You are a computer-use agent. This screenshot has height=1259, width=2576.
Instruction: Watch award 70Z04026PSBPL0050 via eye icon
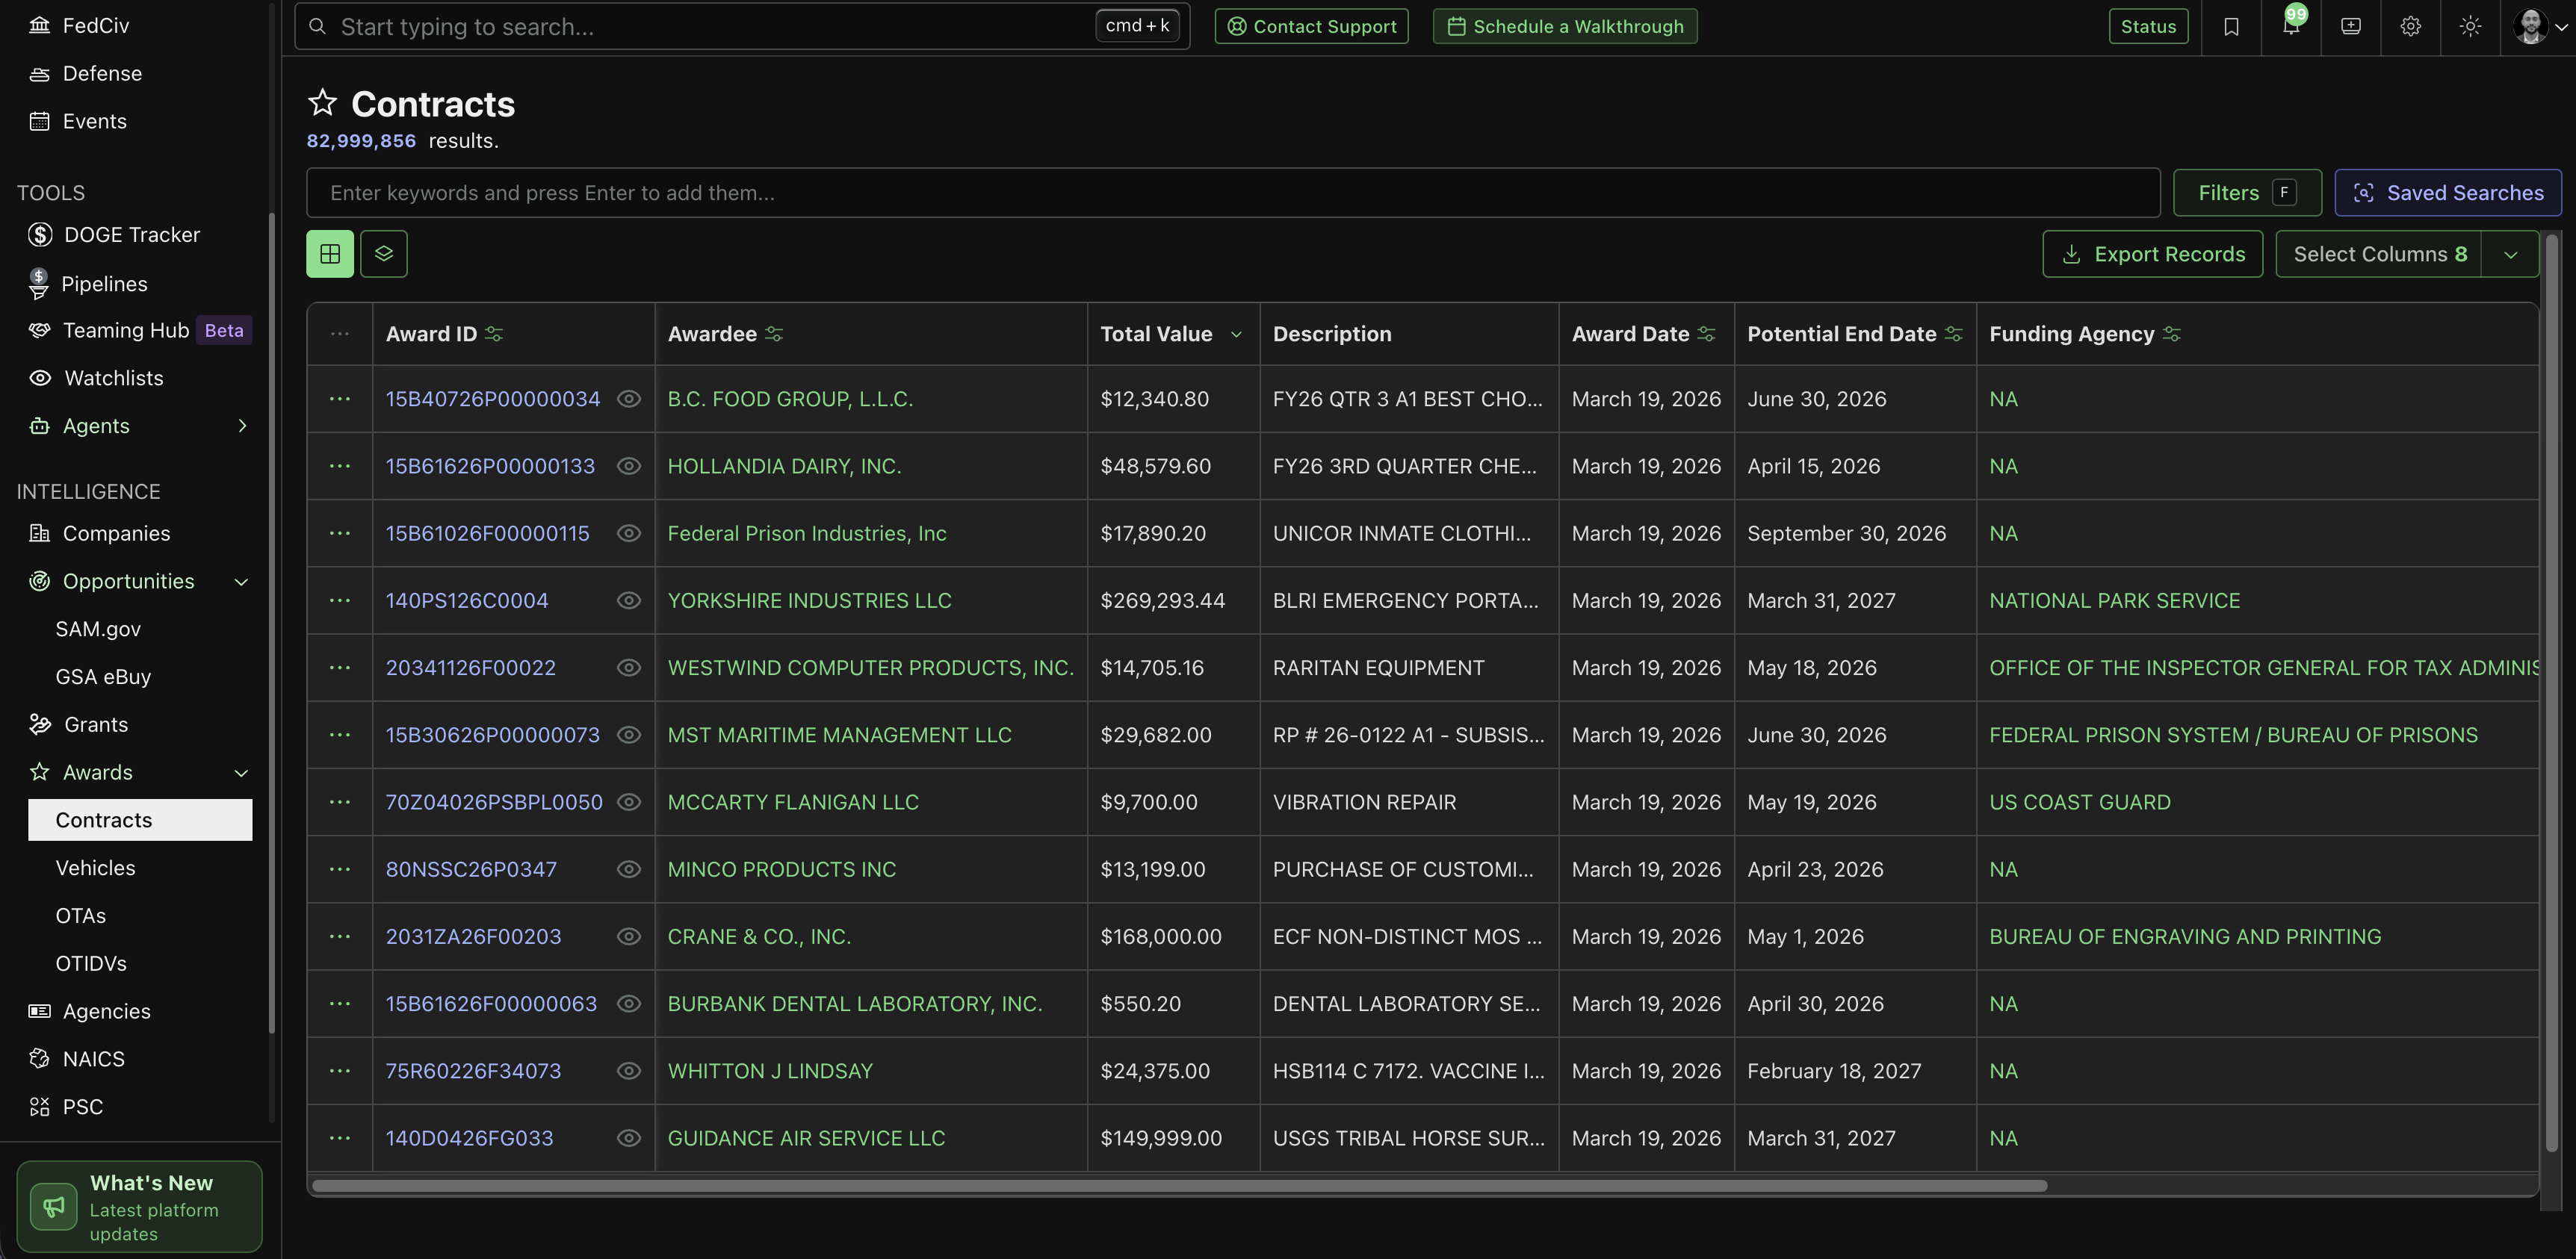[629, 802]
